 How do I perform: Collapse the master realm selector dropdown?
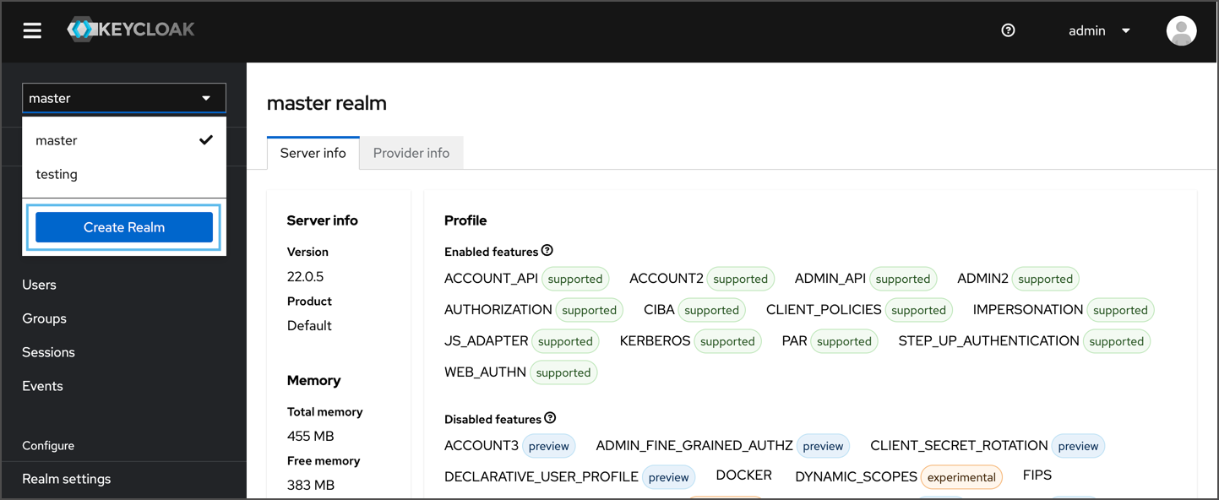[x=123, y=98]
